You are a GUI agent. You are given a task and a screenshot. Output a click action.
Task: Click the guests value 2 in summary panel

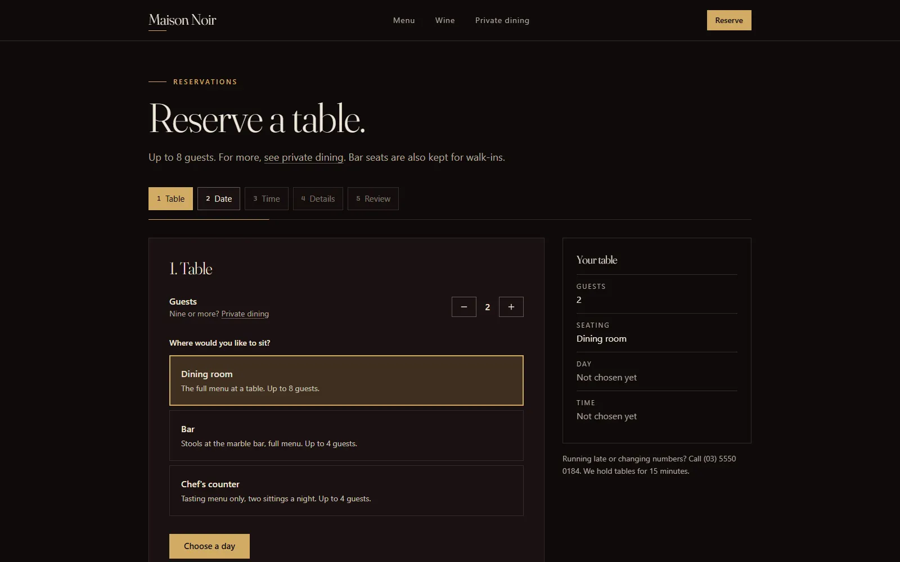(579, 300)
